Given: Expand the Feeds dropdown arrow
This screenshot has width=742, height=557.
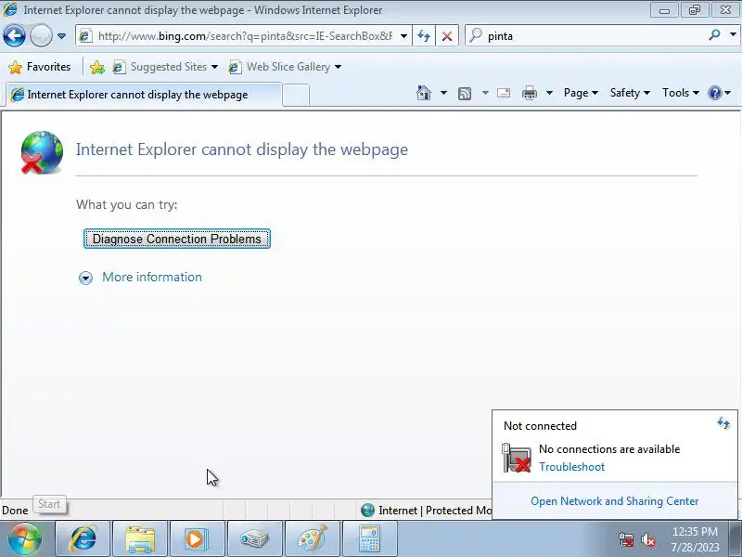Looking at the screenshot, I should [485, 93].
